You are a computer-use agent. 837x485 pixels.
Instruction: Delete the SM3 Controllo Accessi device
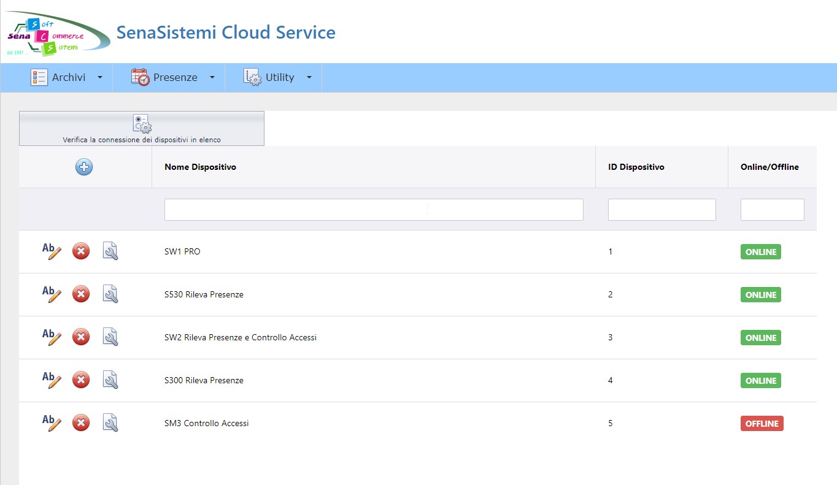[x=81, y=422]
